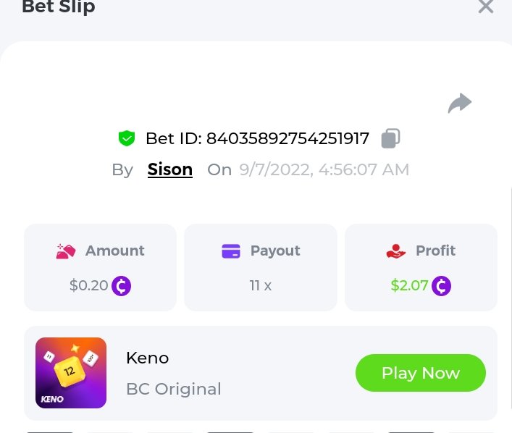Screen dimensions: 512x433
Task: Open the Keno game thumbnail
Action: [71, 373]
